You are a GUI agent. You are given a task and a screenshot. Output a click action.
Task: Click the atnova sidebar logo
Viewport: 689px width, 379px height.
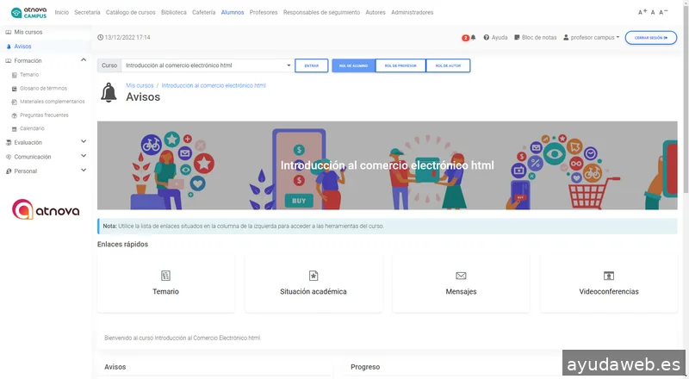click(x=46, y=209)
